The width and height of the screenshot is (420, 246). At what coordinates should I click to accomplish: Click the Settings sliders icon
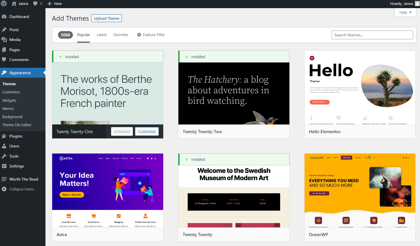coord(4,166)
